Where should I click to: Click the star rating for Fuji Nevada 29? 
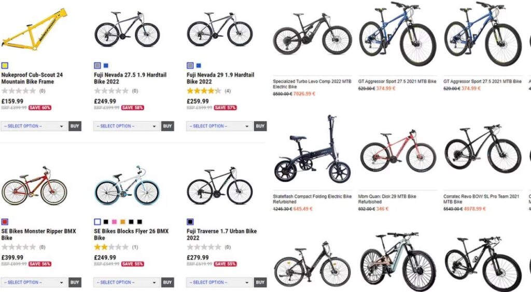(204, 91)
